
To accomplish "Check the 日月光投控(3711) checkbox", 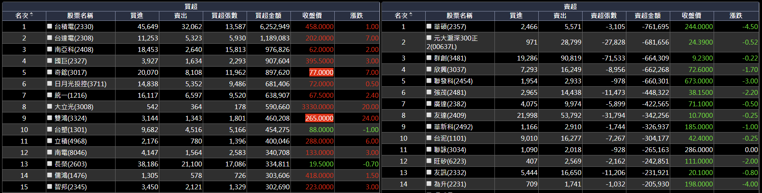I will [50, 83].
